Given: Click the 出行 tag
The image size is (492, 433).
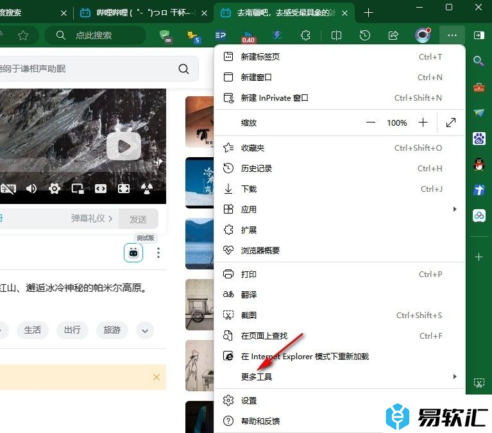Looking at the screenshot, I should point(72,330).
